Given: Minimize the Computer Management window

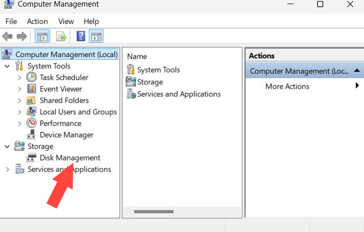Looking at the screenshot, I should click(291, 4).
